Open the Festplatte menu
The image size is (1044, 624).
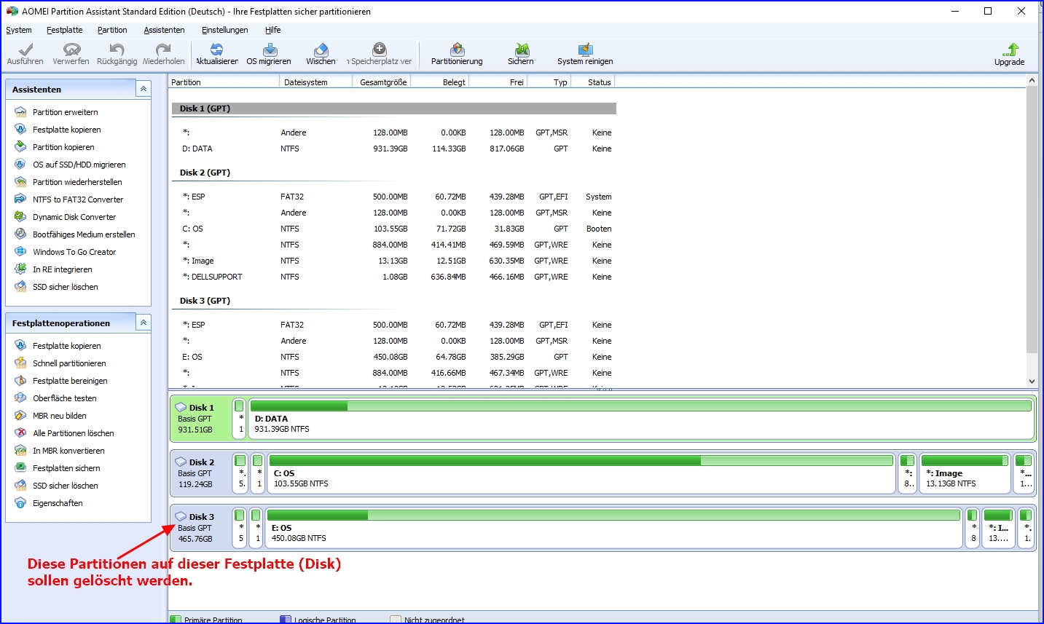tap(64, 30)
